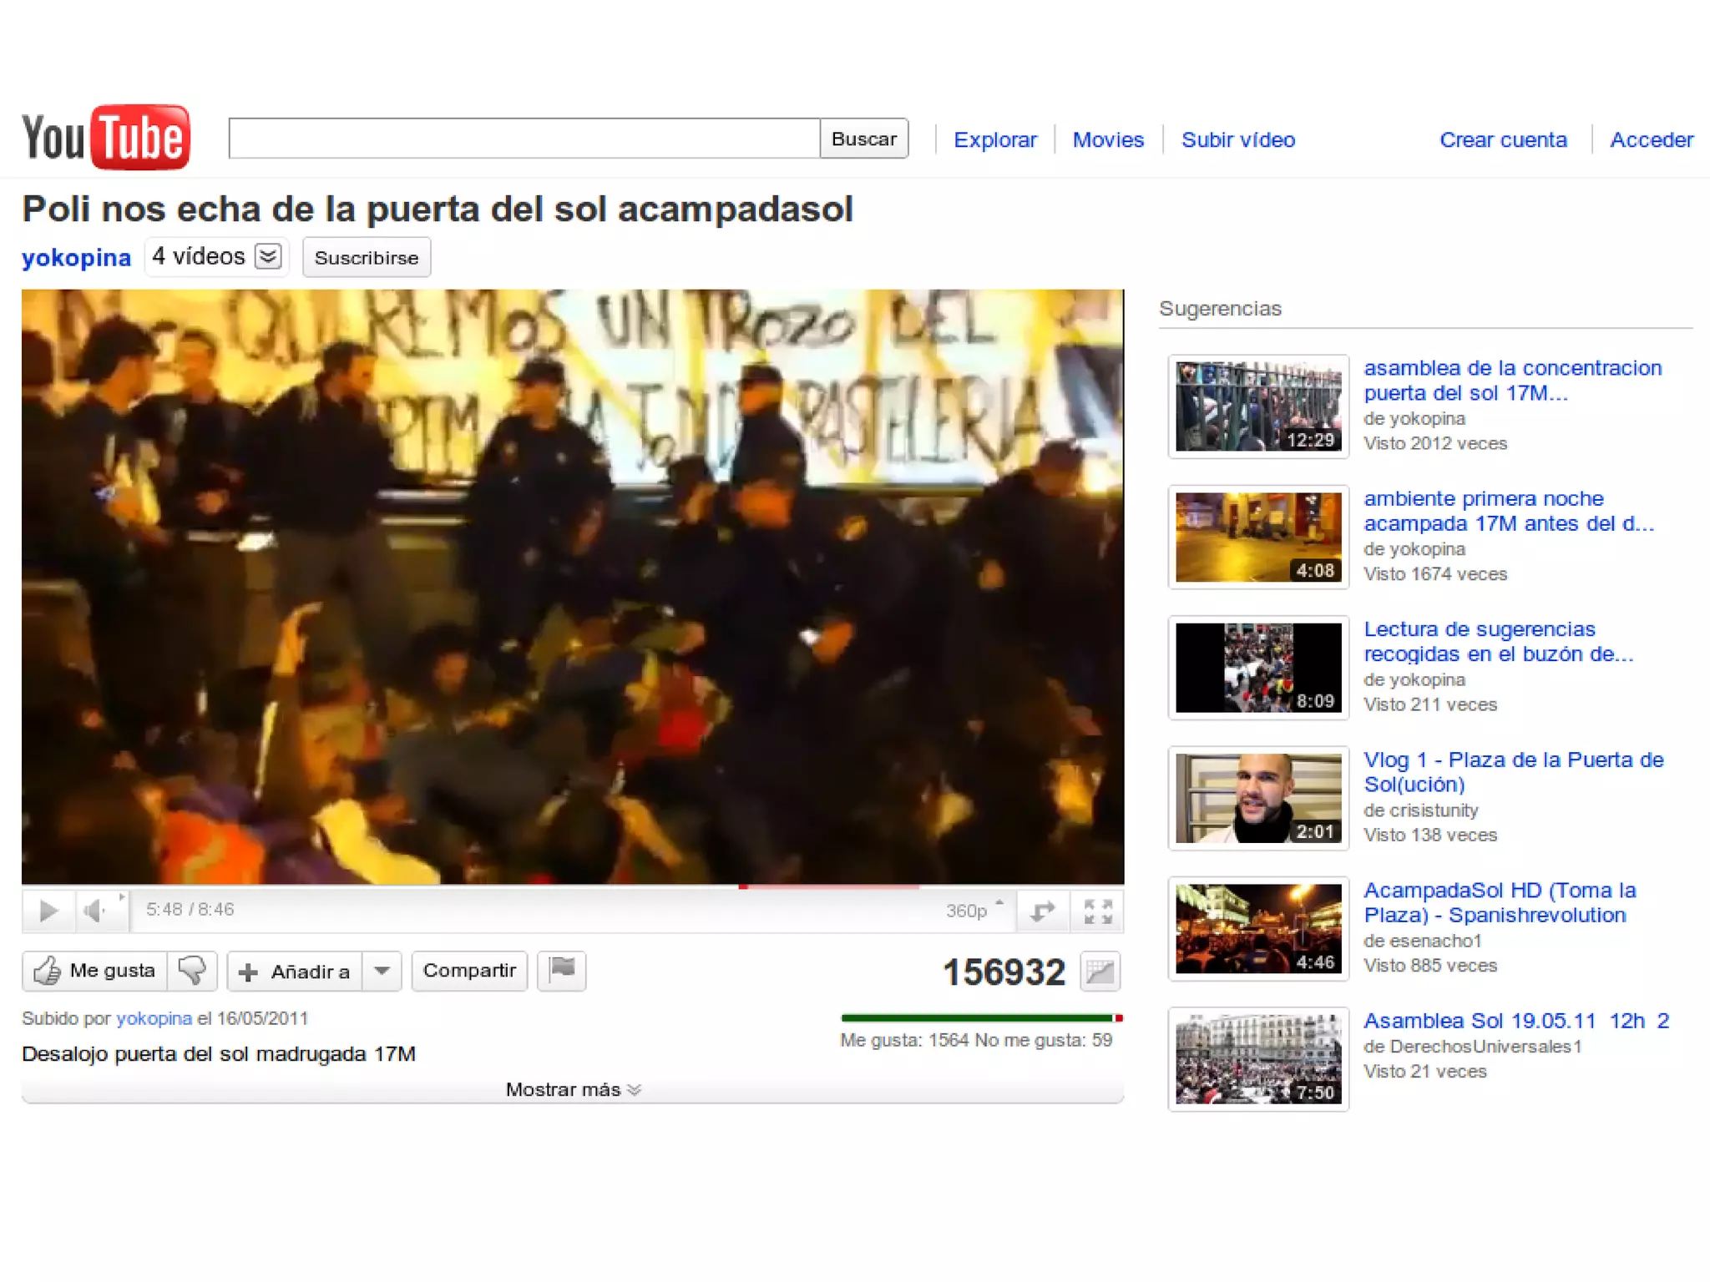Expand the 4 vídeos dropdown
The image size is (1710, 1282).
[267, 256]
